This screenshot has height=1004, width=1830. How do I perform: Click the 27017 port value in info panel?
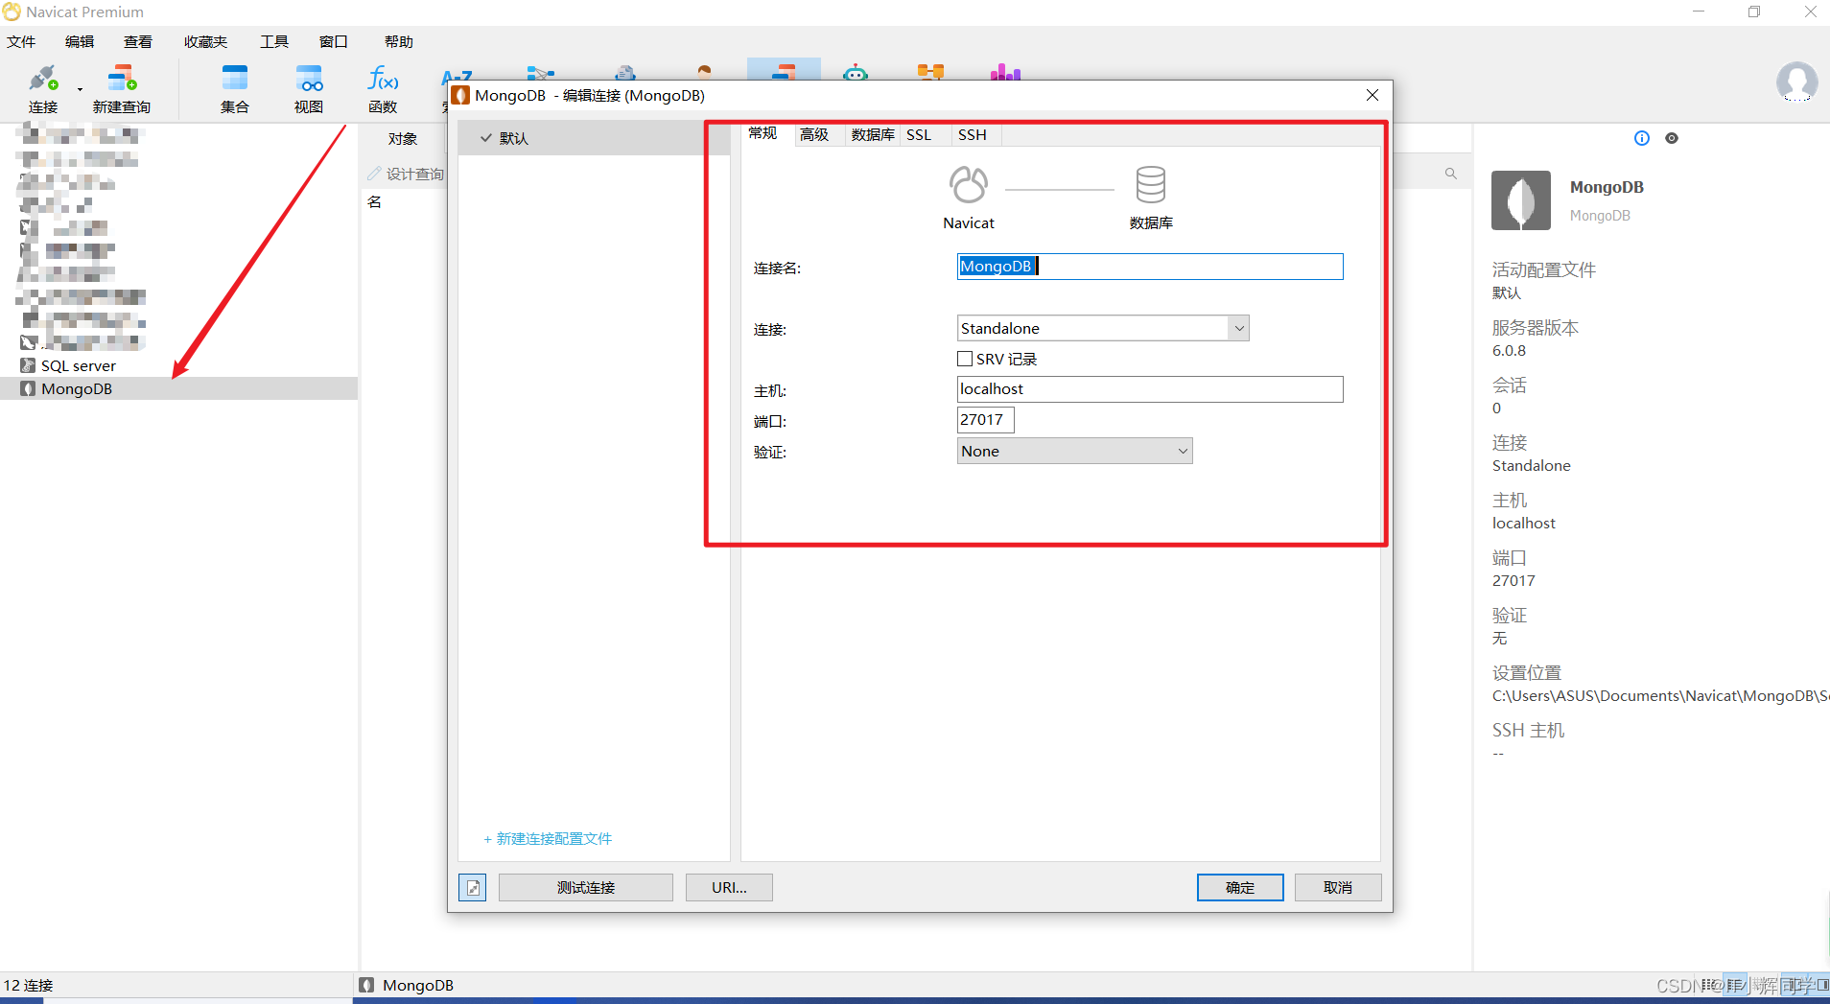1513,581
